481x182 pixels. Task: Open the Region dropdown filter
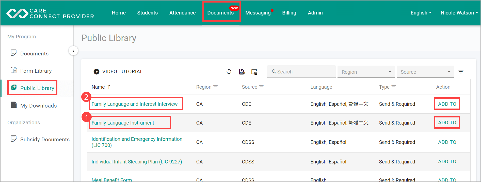pos(366,72)
